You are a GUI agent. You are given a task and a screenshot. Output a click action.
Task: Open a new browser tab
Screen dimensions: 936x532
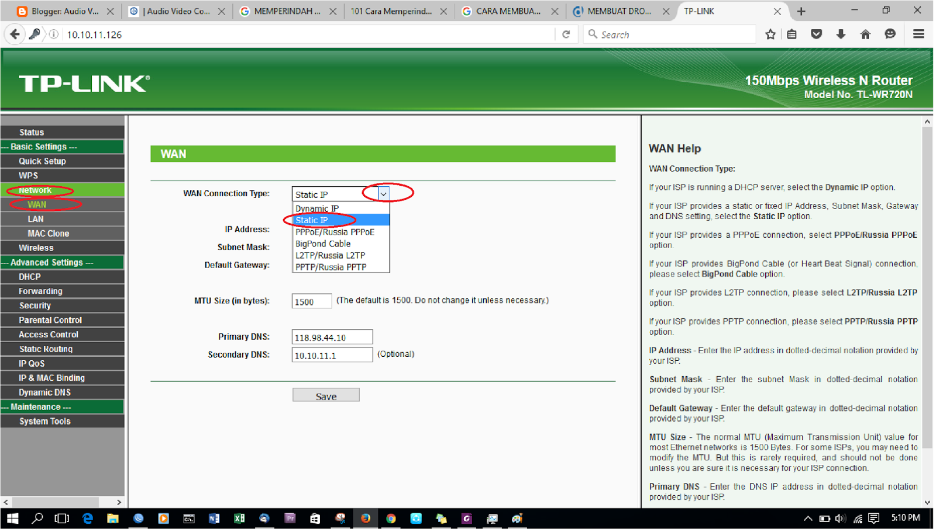click(x=801, y=11)
